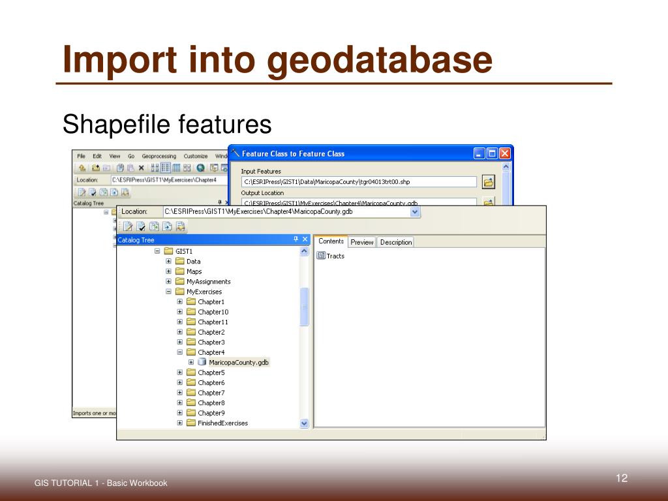Click the Input Features path field
This screenshot has height=501, width=668.
[359, 182]
